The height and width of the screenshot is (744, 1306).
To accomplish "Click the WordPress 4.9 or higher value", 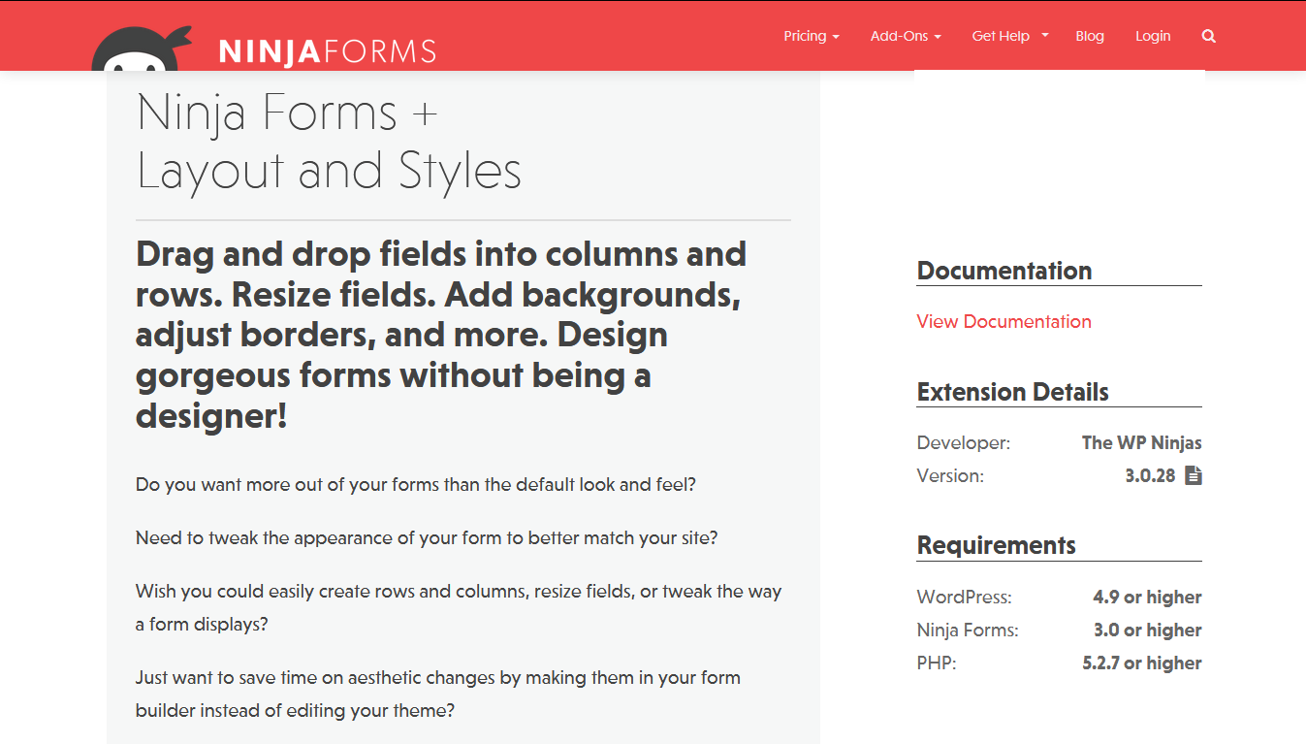I will (x=1147, y=597).
